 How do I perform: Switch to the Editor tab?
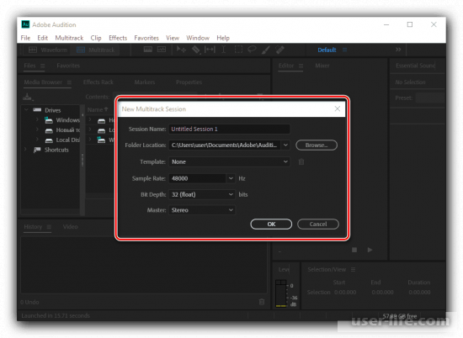click(286, 66)
